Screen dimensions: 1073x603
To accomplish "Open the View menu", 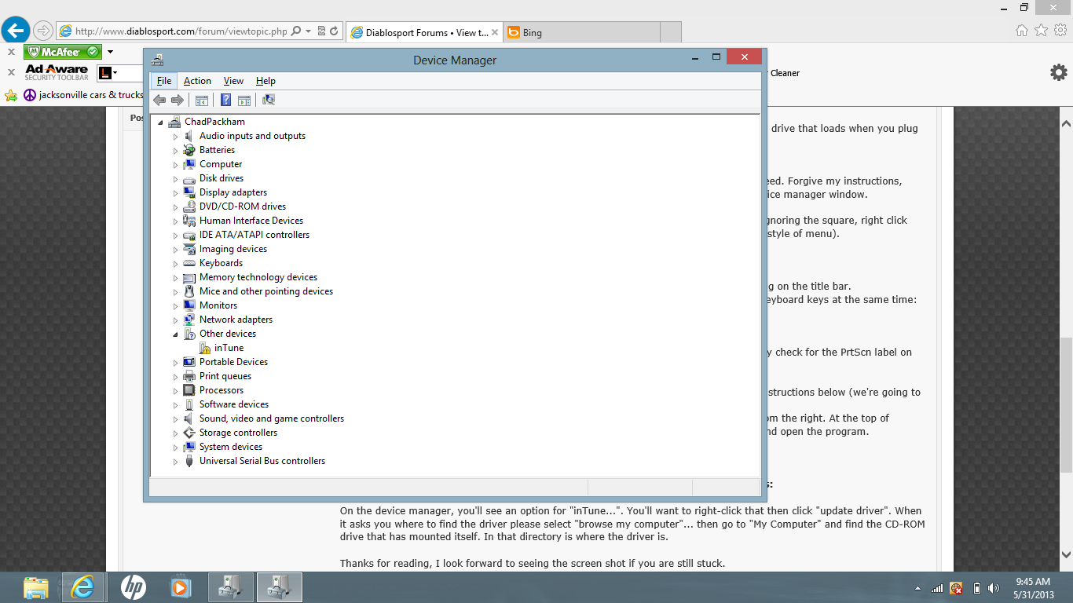I will [x=233, y=81].
